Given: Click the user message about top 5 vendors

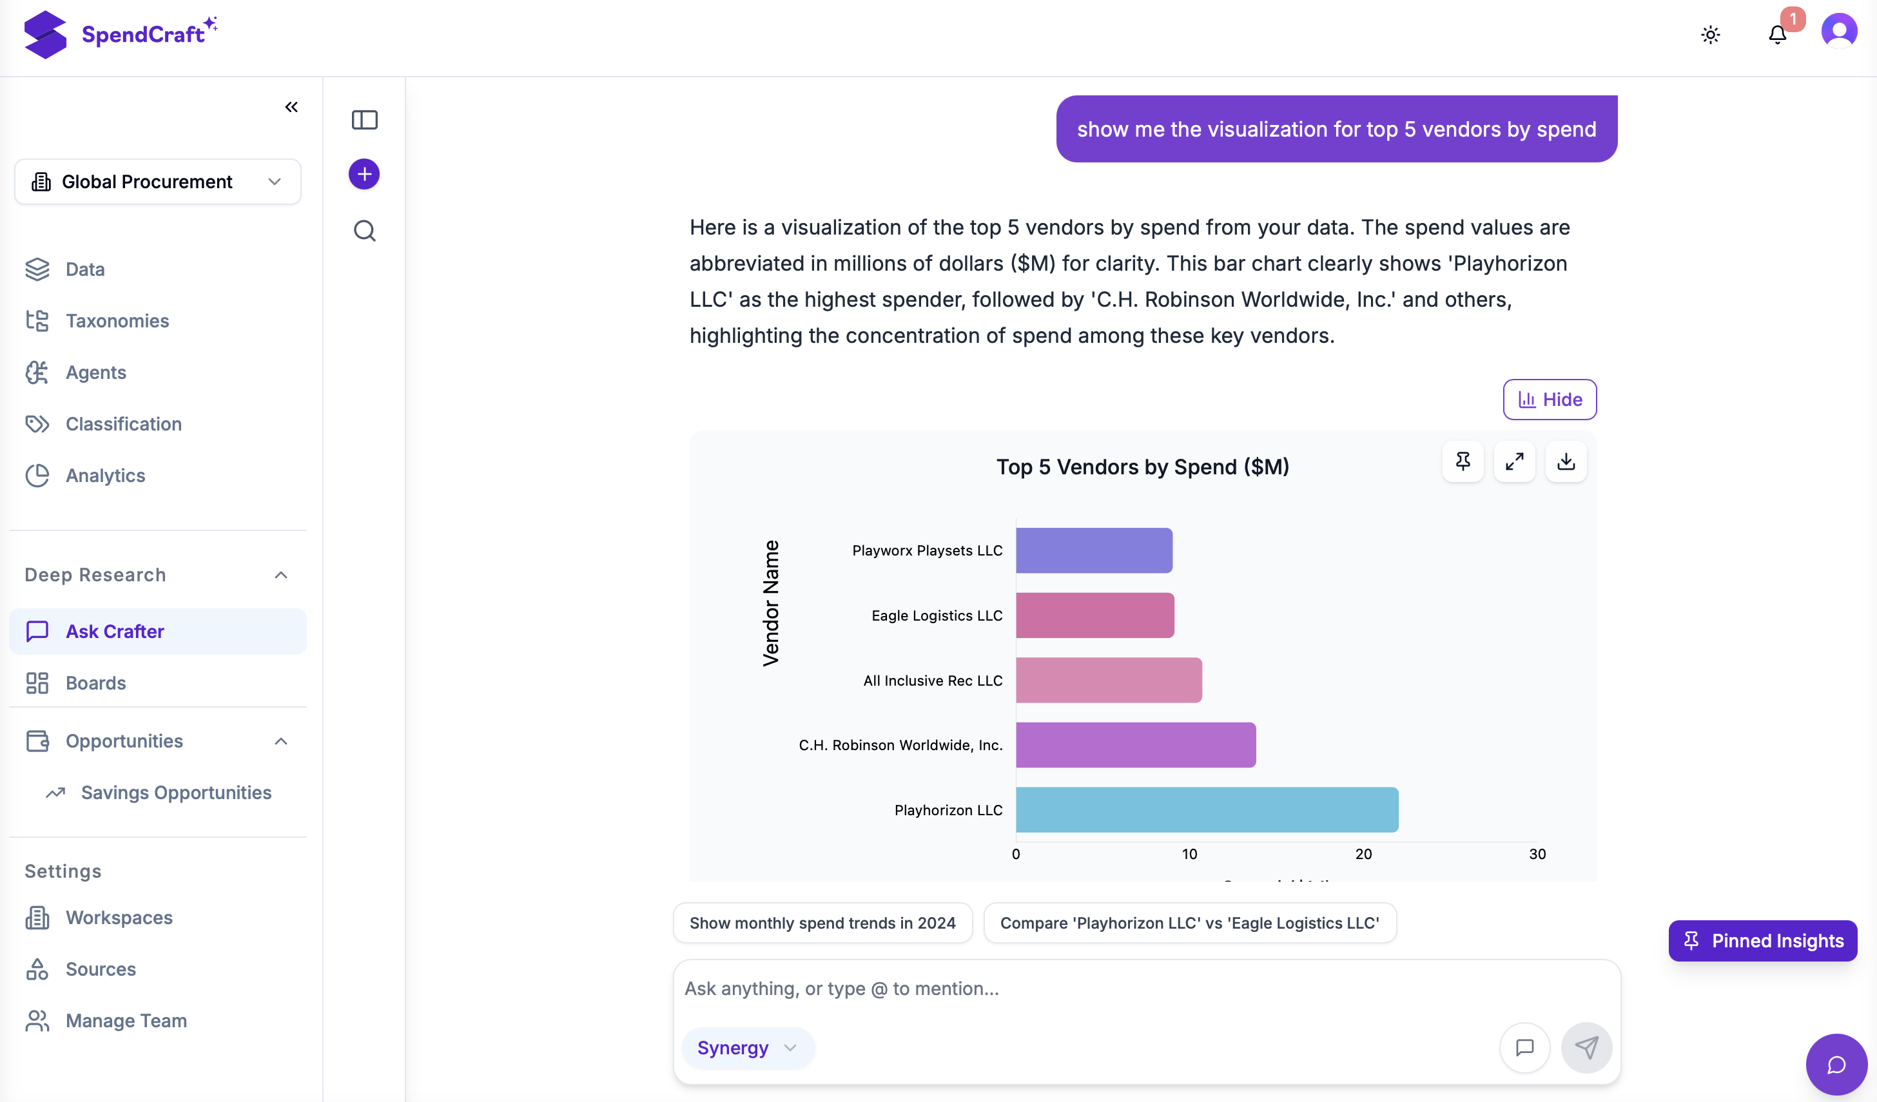Looking at the screenshot, I should coord(1336,129).
